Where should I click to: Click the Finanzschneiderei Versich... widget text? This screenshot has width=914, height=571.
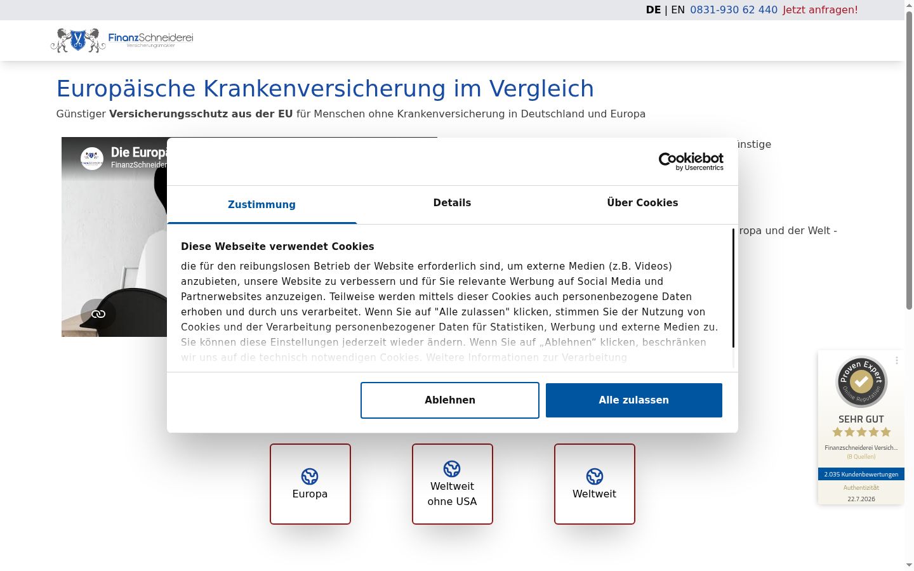click(x=861, y=448)
